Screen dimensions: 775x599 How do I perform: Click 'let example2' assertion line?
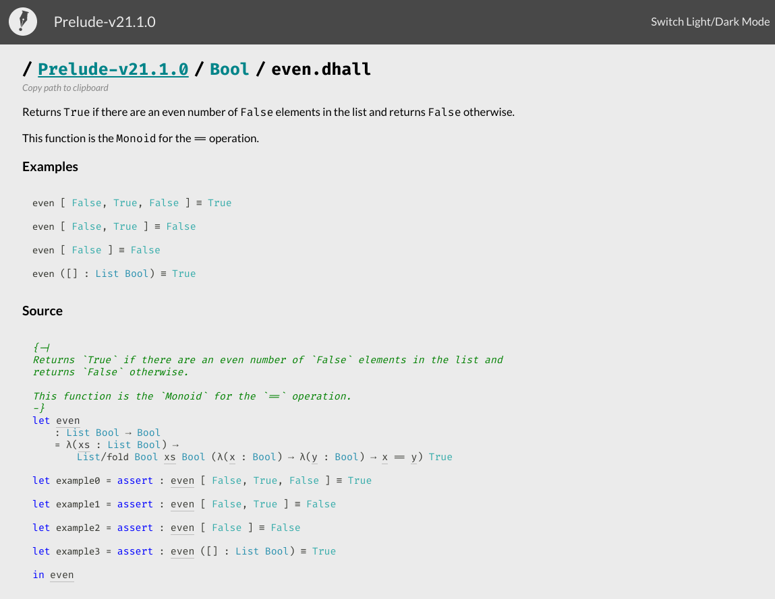167,528
